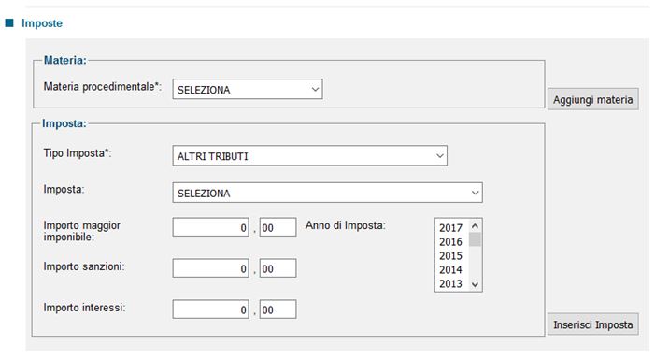Viewport: 655px width, 360px height.
Task: Click the Importo sanzioni decimals field
Action: point(278,268)
